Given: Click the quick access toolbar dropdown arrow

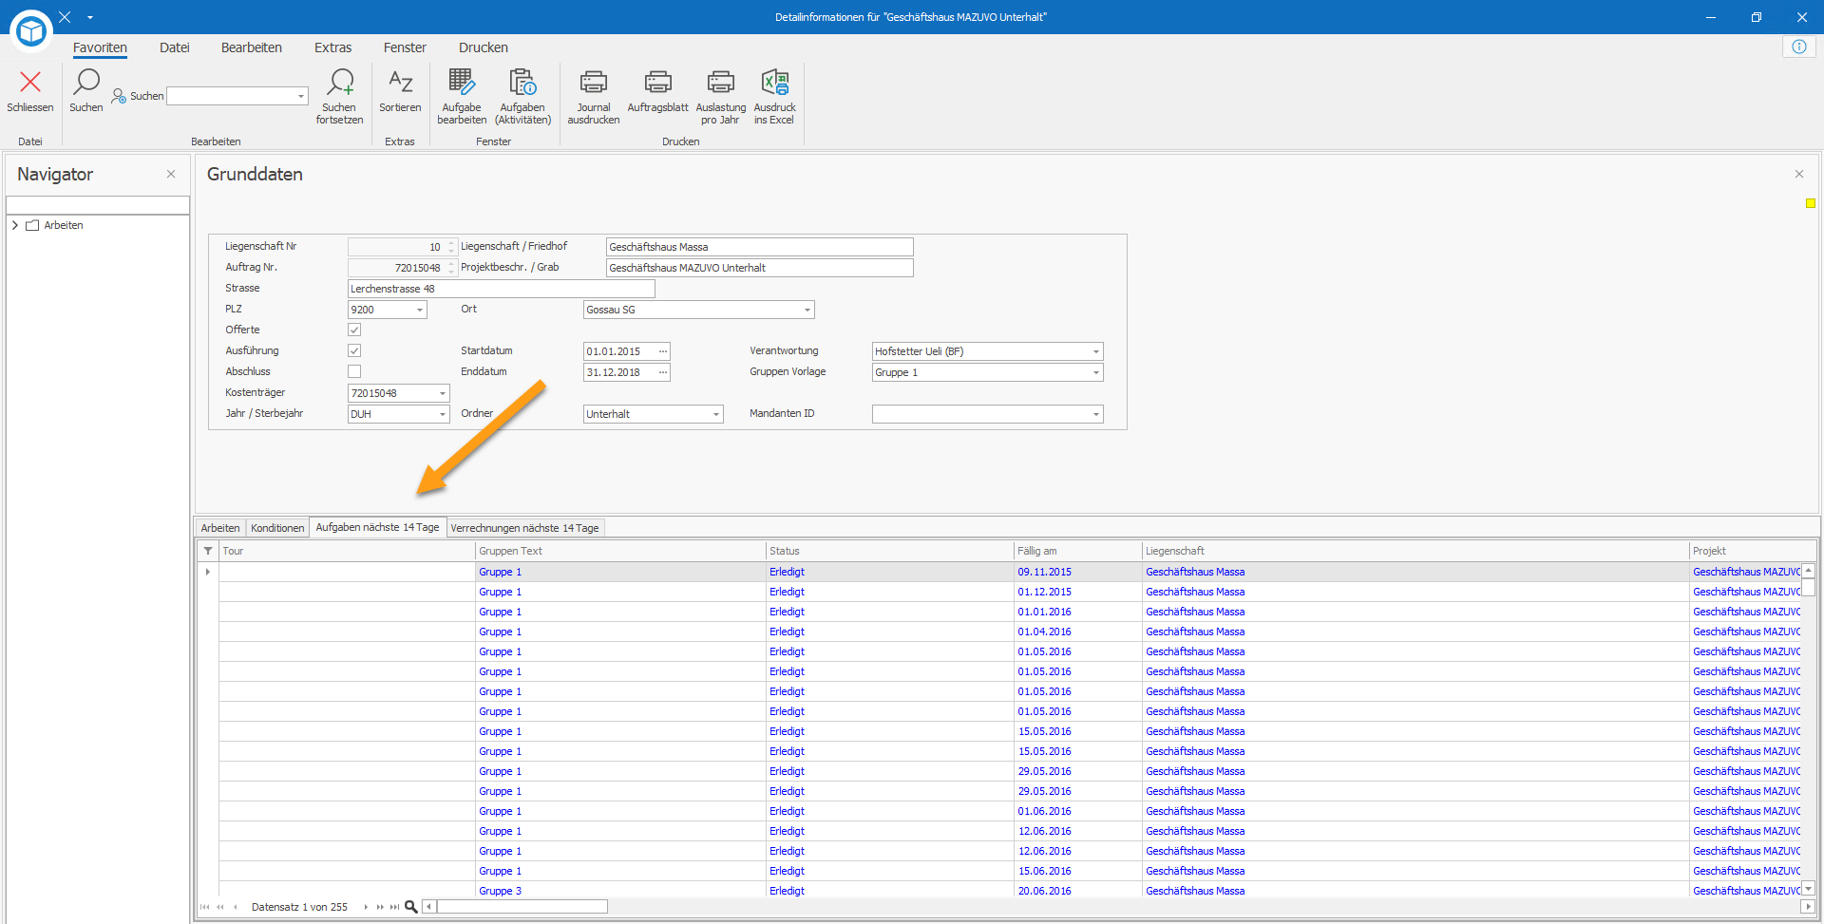Looking at the screenshot, I should pos(90,17).
